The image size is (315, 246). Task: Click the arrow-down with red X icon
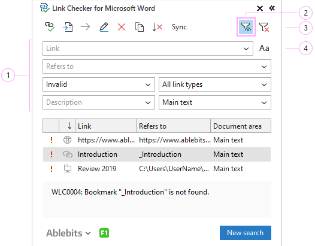click(x=157, y=27)
